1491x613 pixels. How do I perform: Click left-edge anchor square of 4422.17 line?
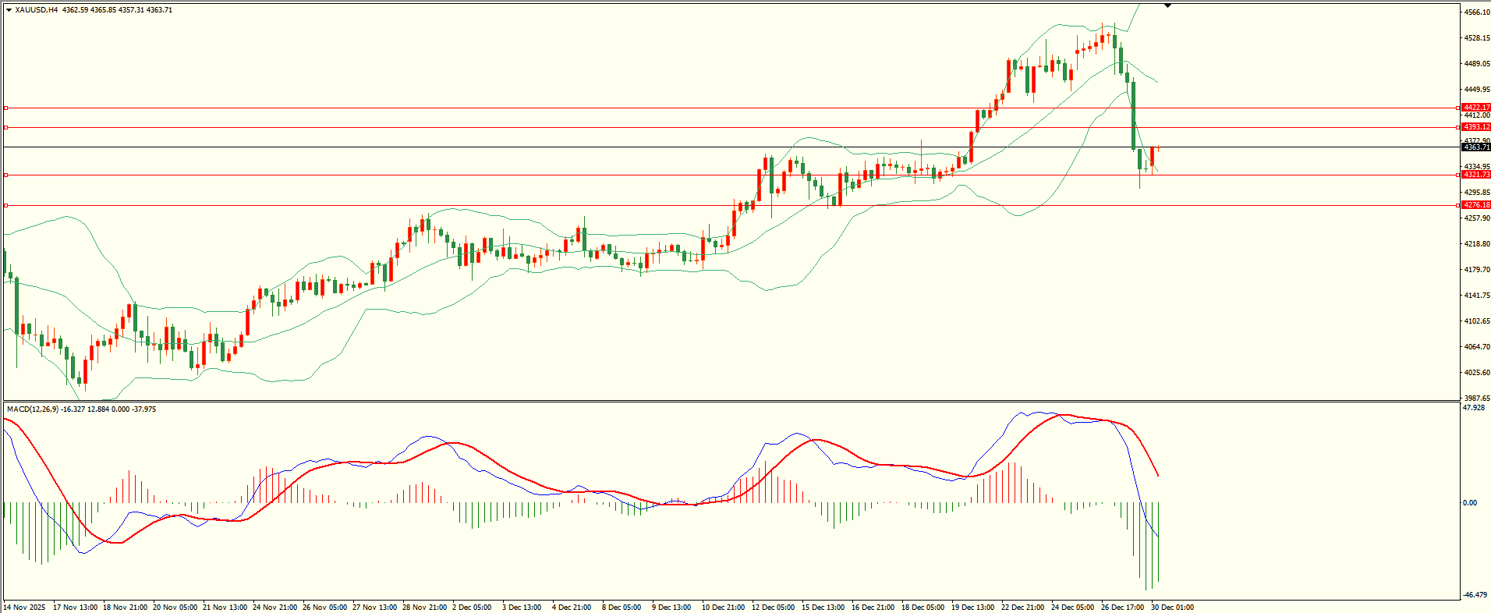point(5,108)
